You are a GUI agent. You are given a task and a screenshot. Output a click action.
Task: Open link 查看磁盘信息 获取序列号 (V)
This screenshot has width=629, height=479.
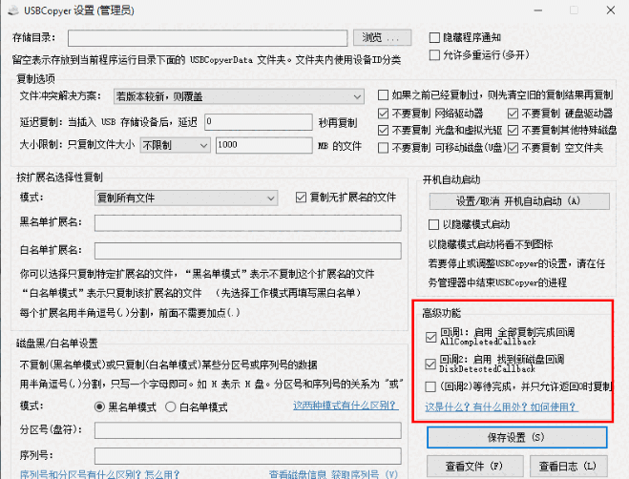[x=333, y=474]
